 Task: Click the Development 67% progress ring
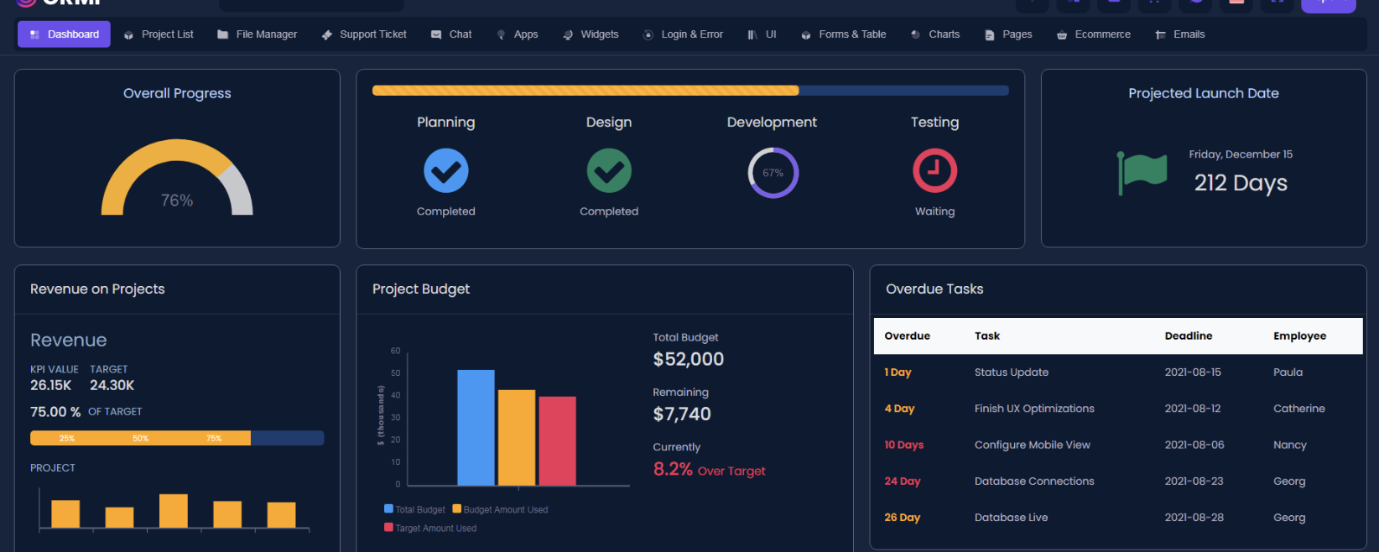(x=773, y=173)
